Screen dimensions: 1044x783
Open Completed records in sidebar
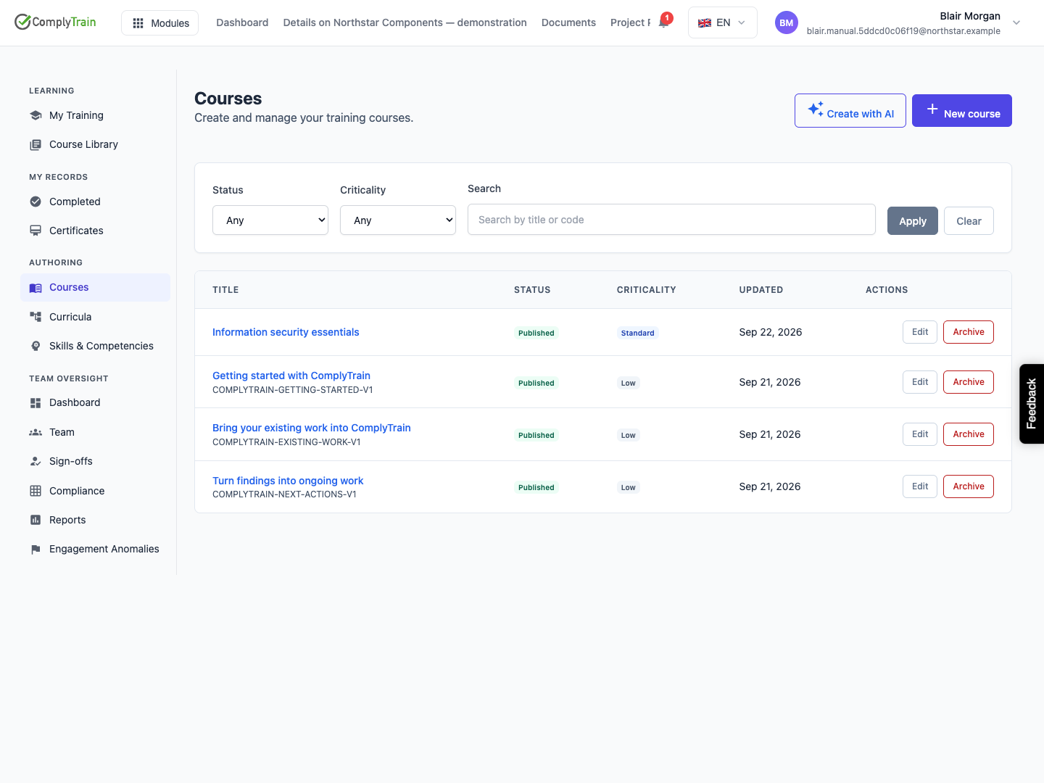pyautogui.click(x=95, y=202)
